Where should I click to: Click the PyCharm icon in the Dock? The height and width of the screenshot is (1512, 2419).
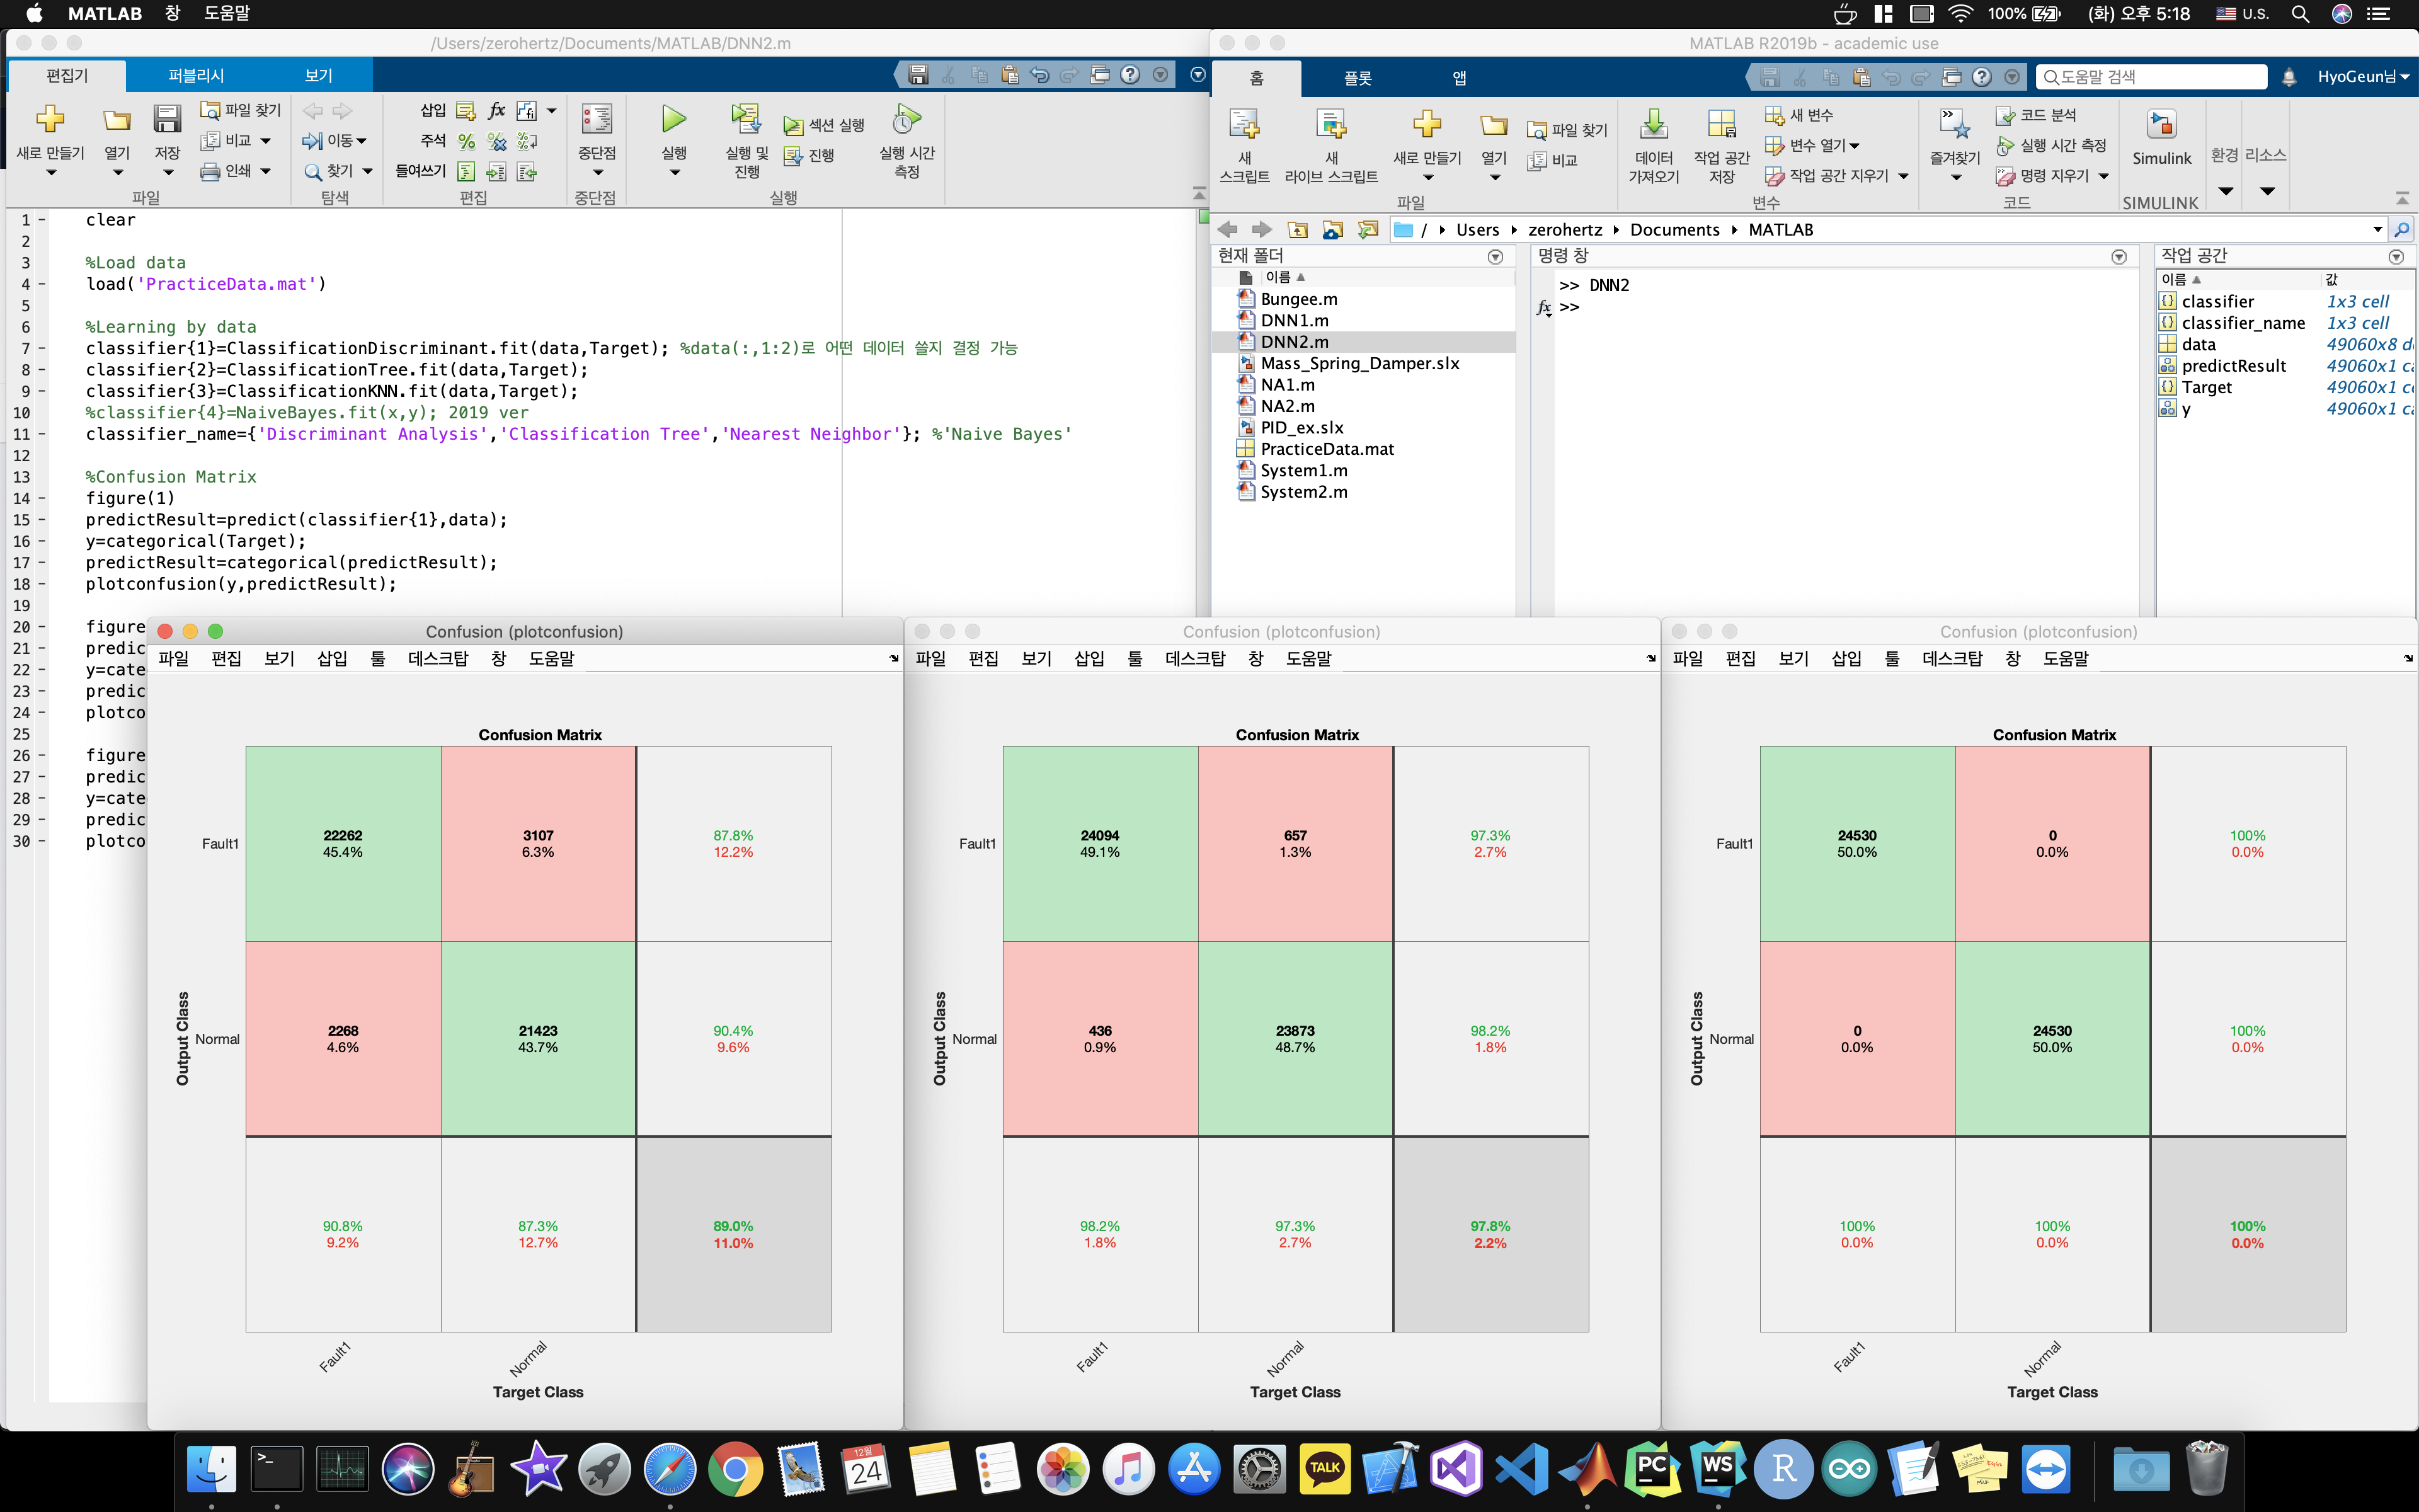pos(1652,1469)
